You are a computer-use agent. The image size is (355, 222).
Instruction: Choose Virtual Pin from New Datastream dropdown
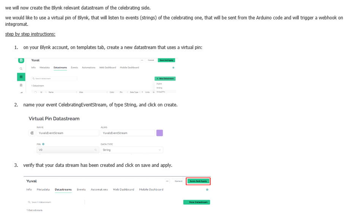(x=161, y=92)
